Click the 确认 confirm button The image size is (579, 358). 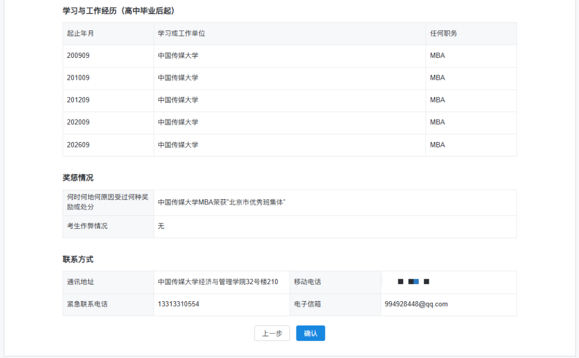pyautogui.click(x=310, y=333)
